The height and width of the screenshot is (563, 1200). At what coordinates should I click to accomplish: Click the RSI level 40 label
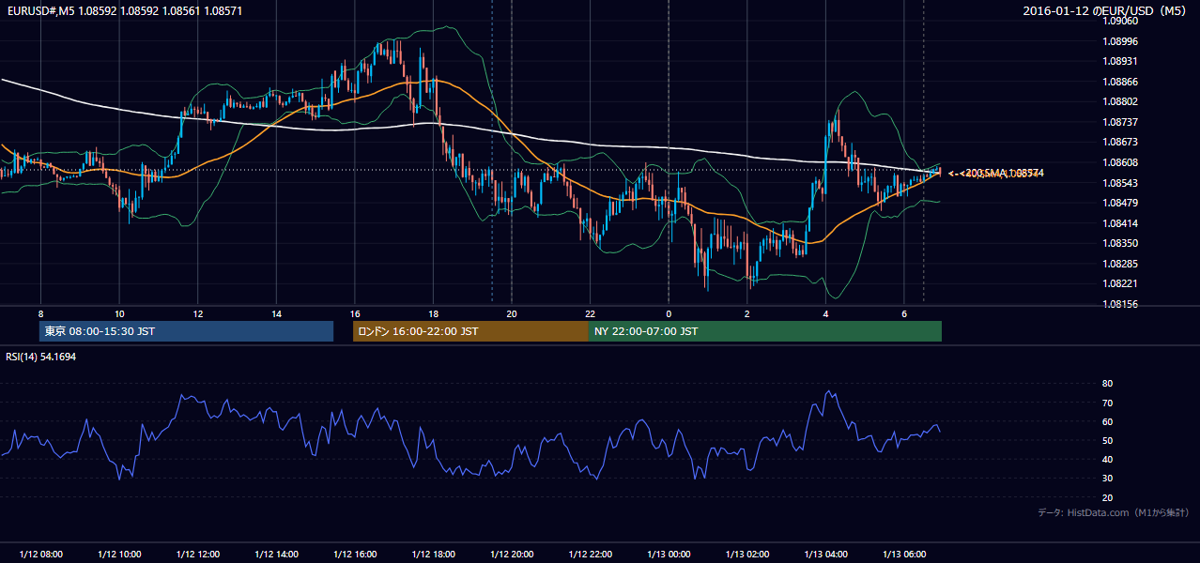point(1107,459)
